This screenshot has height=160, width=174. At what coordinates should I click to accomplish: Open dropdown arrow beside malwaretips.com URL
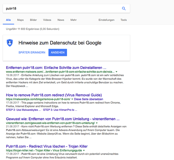(72, 99)
